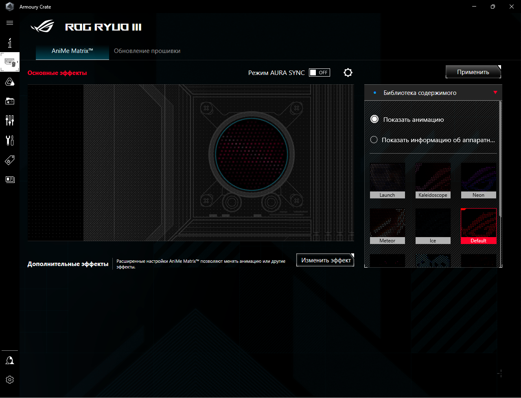The image size is (521, 398).
Task: Open the News icon in sidebar
Action: point(10,179)
